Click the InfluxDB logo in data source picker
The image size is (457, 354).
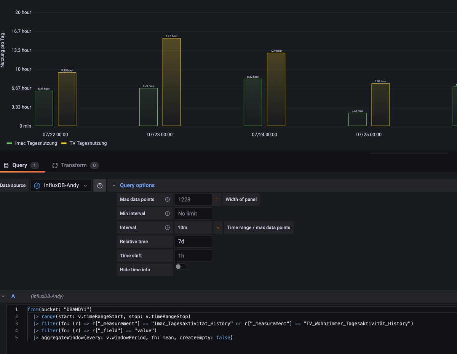point(37,186)
